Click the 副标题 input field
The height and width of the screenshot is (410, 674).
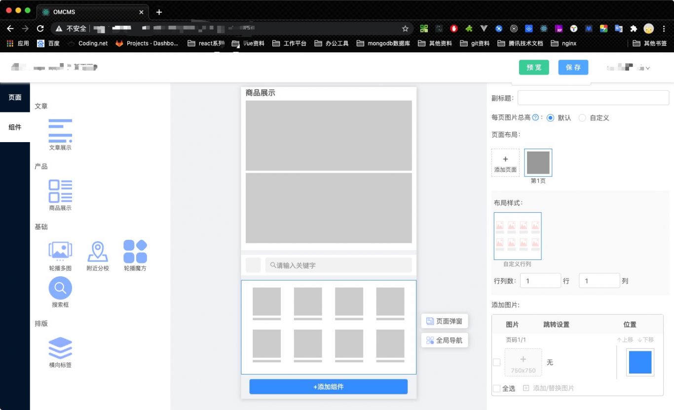pyautogui.click(x=594, y=98)
